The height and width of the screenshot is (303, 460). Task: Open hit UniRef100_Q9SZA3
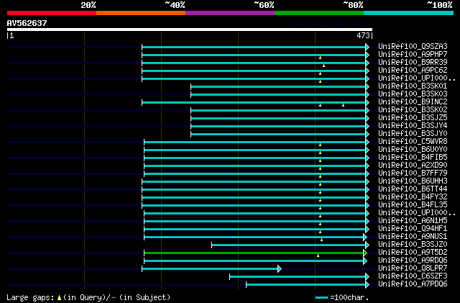[413, 47]
